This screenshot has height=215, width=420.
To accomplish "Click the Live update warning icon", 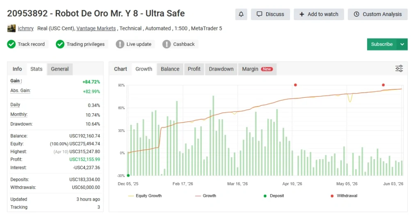I will 120,44.
